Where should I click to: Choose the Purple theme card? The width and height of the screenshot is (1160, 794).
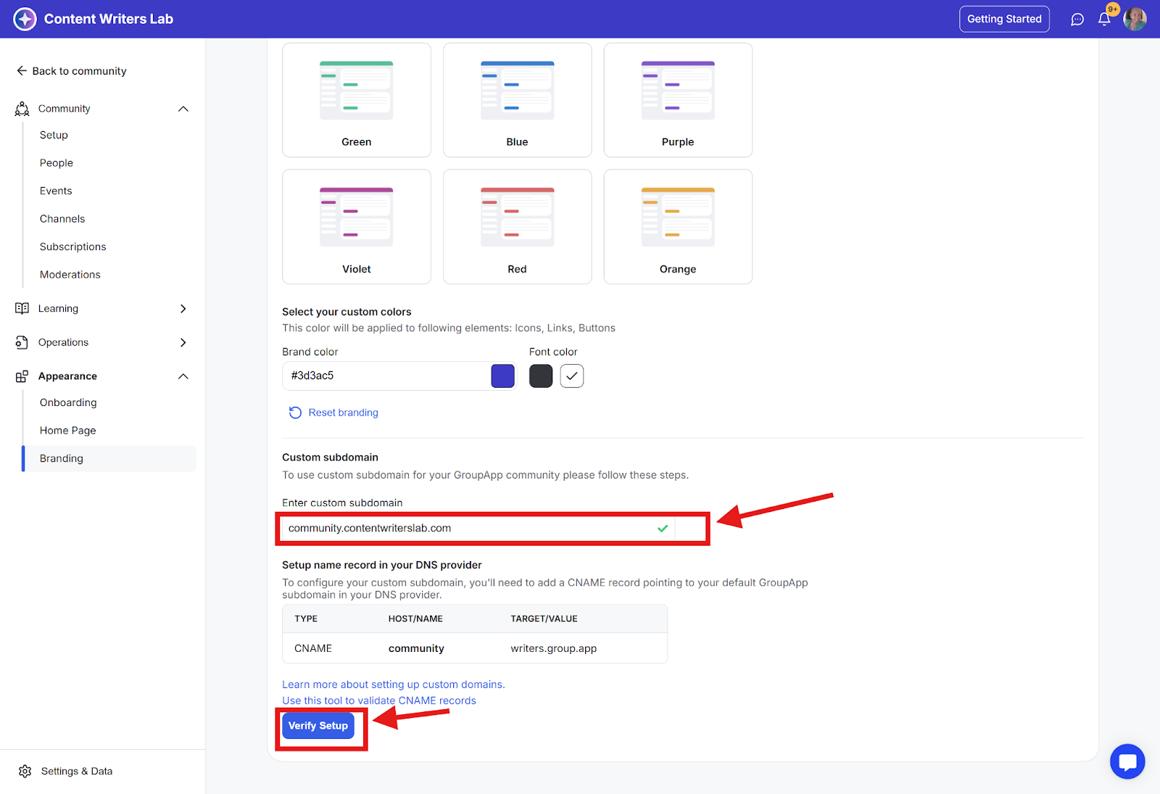[x=678, y=100]
